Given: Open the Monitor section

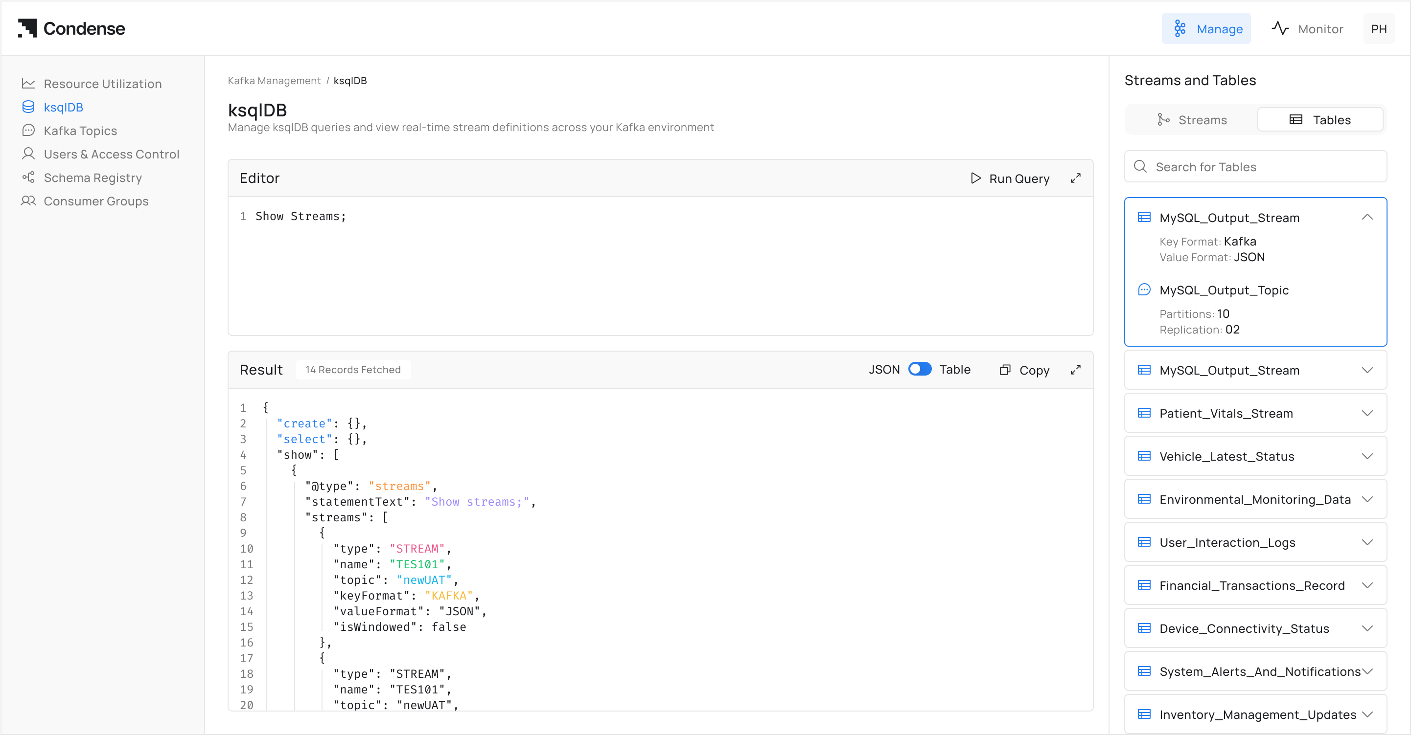Looking at the screenshot, I should (x=1307, y=28).
